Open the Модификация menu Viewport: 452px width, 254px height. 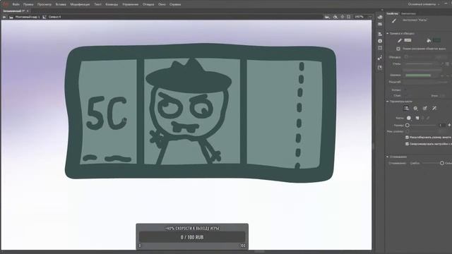[x=80, y=4]
